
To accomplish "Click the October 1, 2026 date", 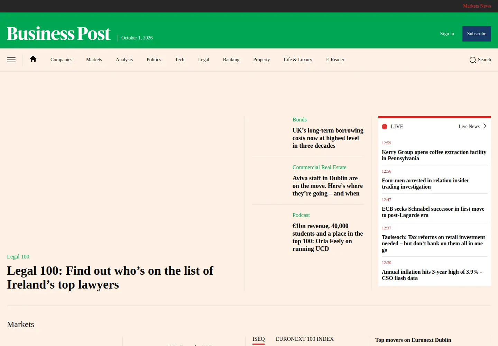I will (x=137, y=38).
